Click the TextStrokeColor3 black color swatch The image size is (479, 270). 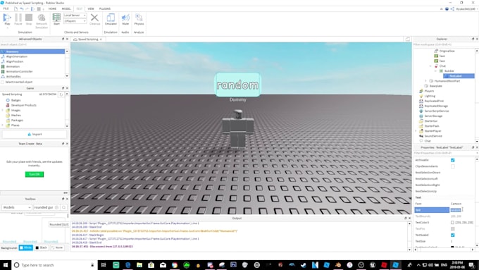click(452, 247)
